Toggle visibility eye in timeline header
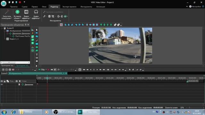 pos(2,81)
